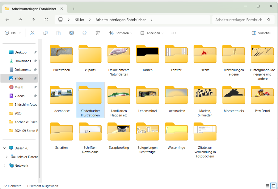Collapse the Dieser PC tree node
The width and height of the screenshot is (278, 189).
click(x=5, y=148)
